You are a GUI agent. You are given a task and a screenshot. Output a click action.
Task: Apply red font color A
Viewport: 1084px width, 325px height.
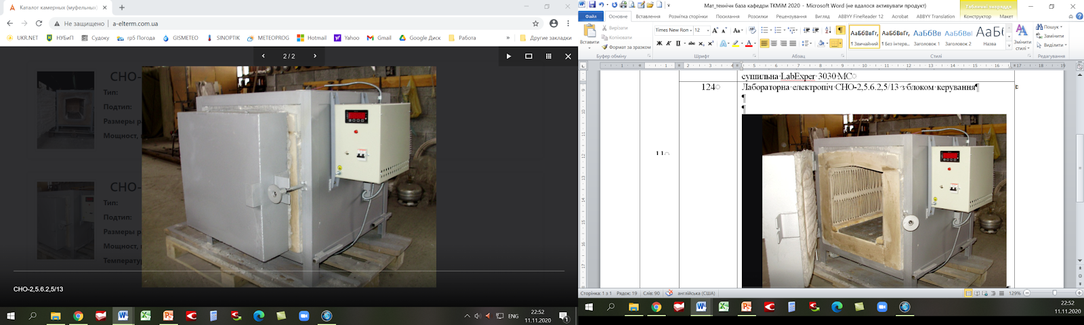749,43
